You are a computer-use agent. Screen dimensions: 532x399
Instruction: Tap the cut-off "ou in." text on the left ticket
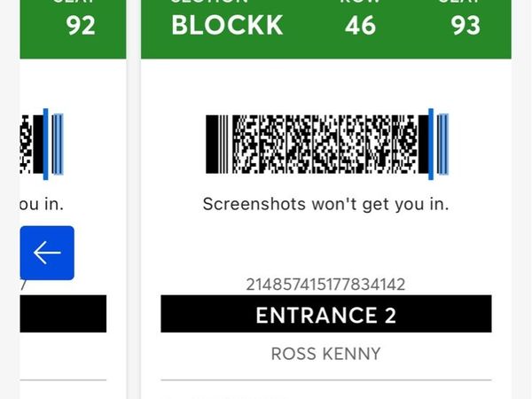42,204
